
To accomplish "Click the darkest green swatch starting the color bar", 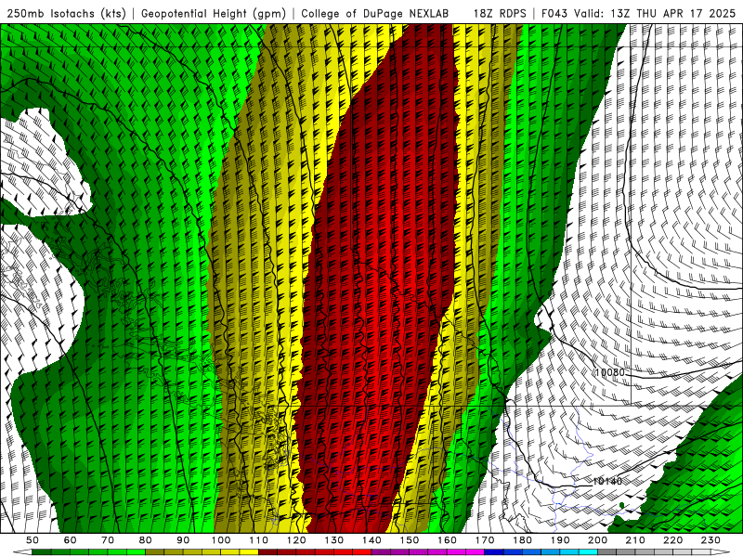I will 42,552.
